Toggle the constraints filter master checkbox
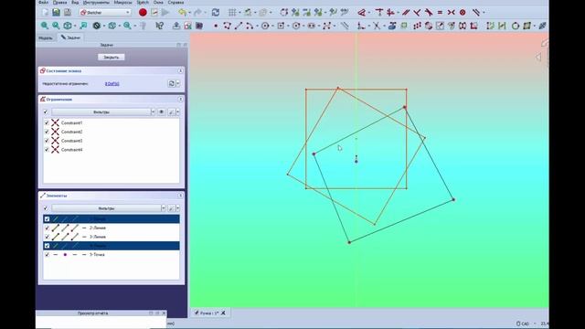Screen dimensions: 585x329 coord(46,111)
